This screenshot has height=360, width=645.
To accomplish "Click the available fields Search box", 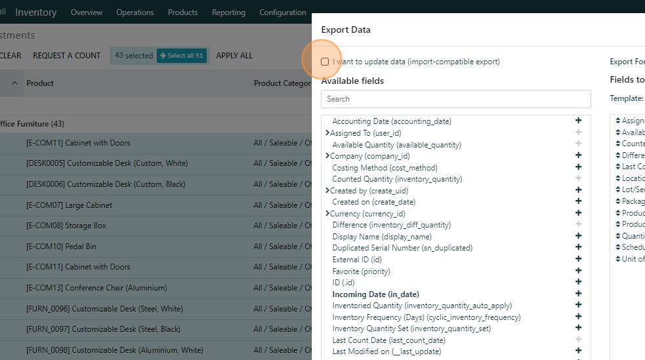I will (455, 99).
